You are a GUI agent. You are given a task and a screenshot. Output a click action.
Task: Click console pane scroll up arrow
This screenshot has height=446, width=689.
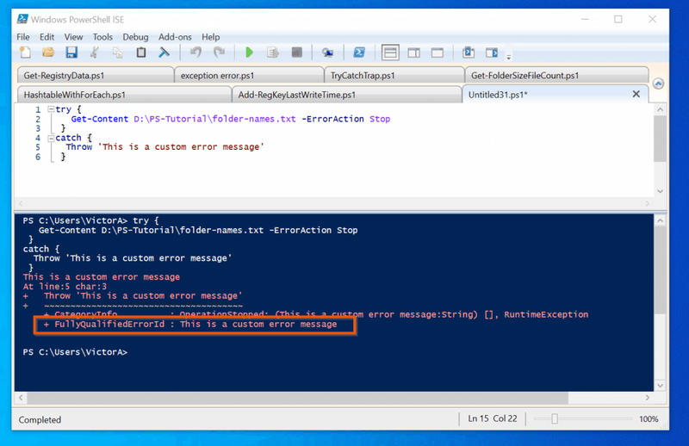click(660, 221)
